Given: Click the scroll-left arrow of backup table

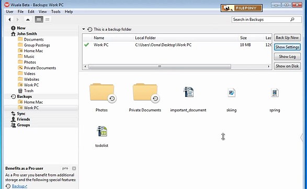Looking at the screenshot, I should [x=85, y=67].
